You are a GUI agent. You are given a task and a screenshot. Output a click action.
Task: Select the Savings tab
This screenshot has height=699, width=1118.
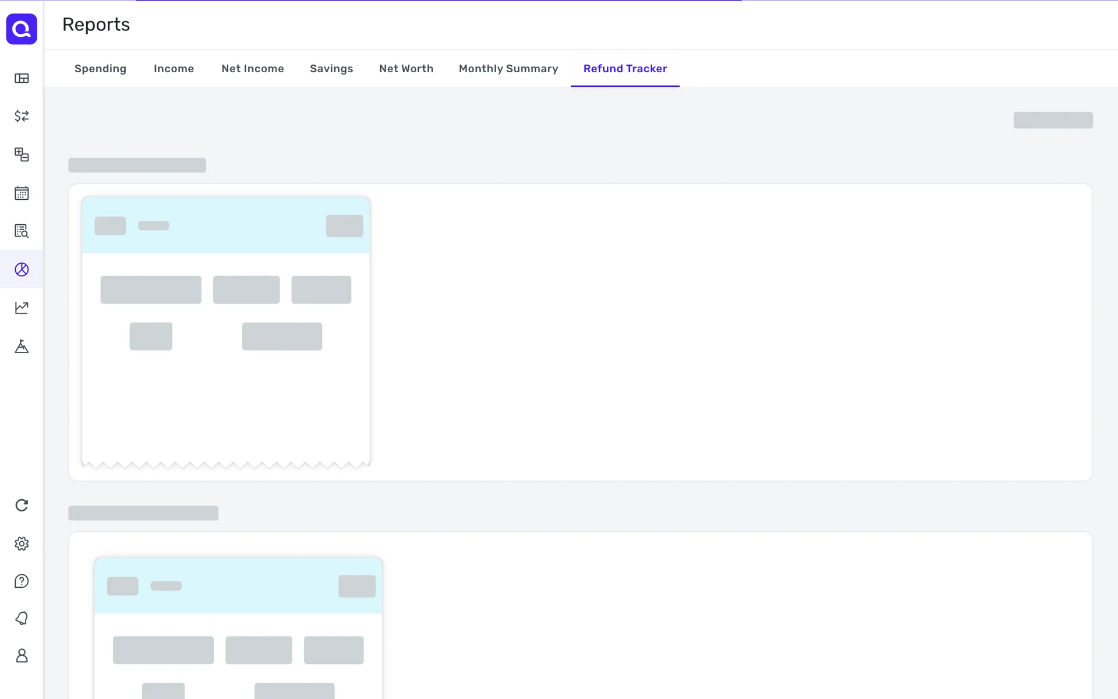(x=331, y=69)
